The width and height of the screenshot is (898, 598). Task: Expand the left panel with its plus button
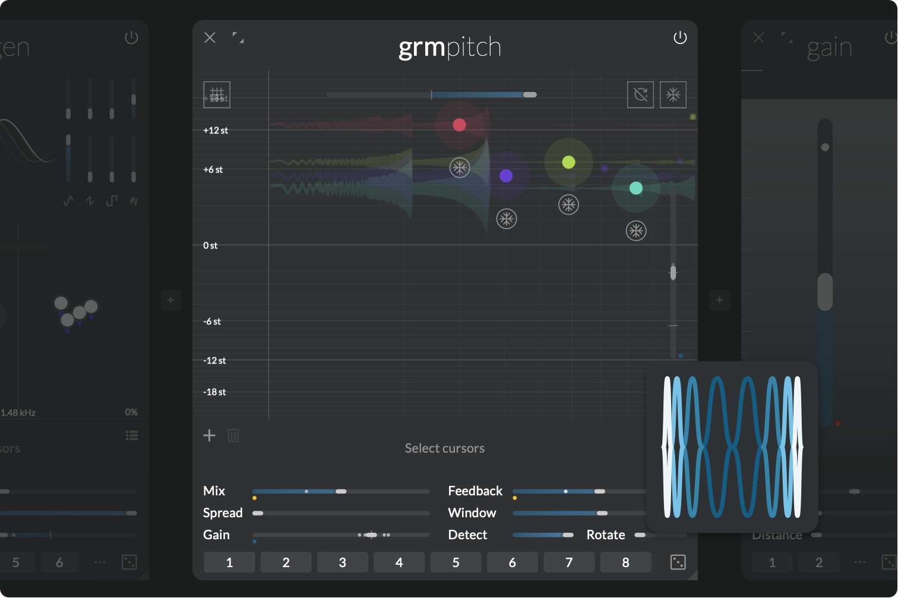(x=170, y=300)
